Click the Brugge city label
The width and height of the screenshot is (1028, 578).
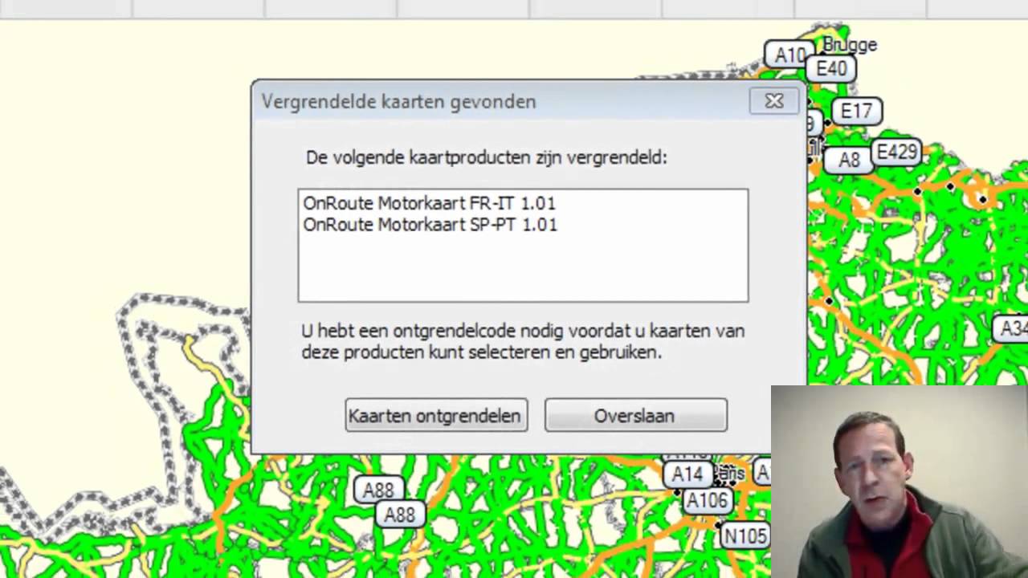tap(850, 45)
